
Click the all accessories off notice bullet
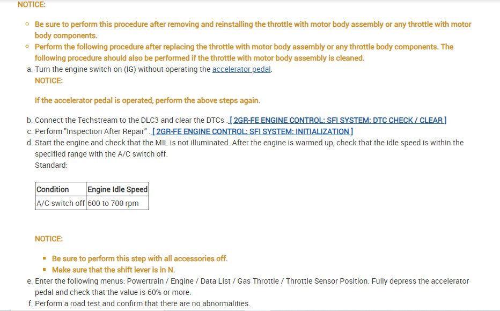[x=139, y=258]
